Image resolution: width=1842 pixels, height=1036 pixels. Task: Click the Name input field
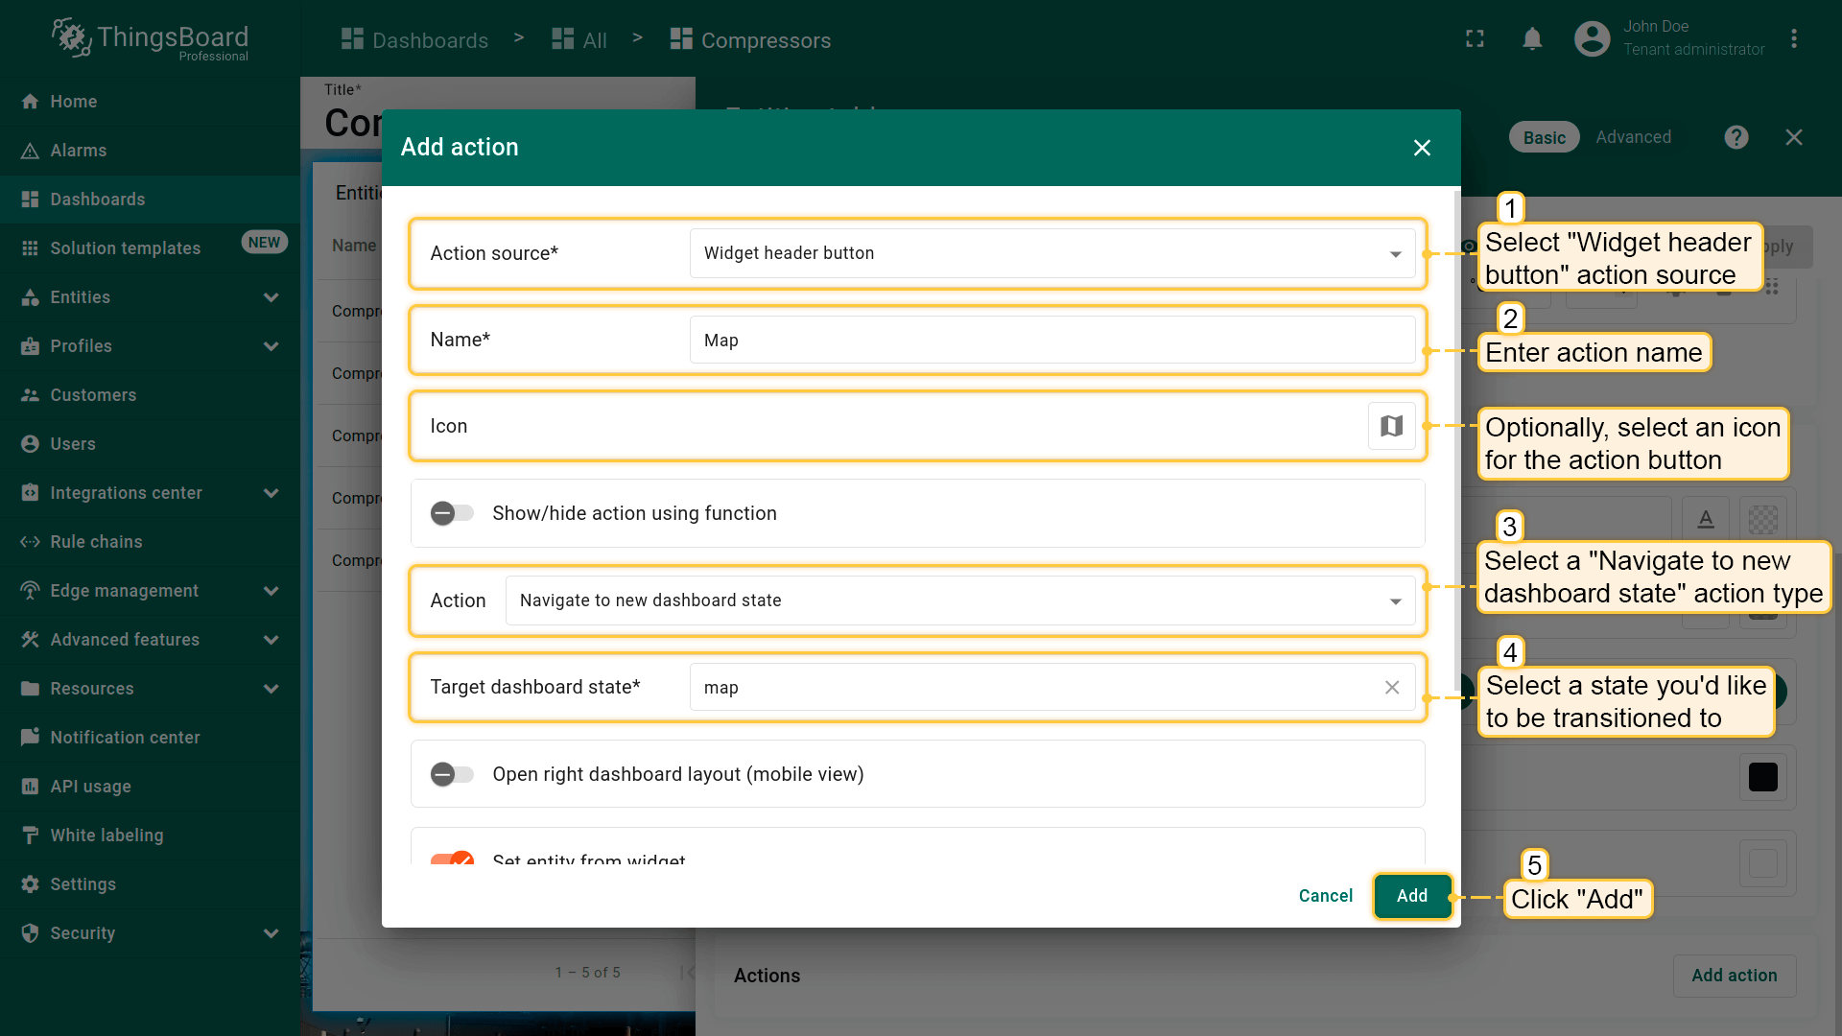tap(1051, 341)
